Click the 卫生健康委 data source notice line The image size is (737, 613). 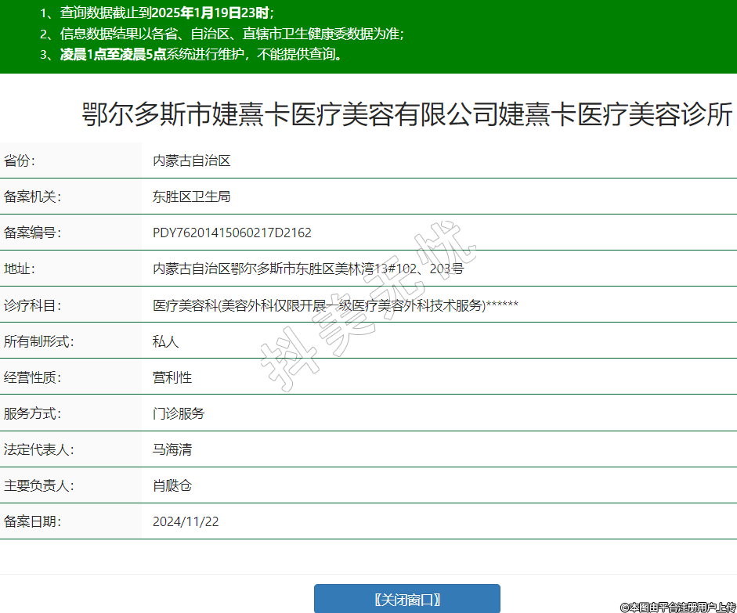222,34
